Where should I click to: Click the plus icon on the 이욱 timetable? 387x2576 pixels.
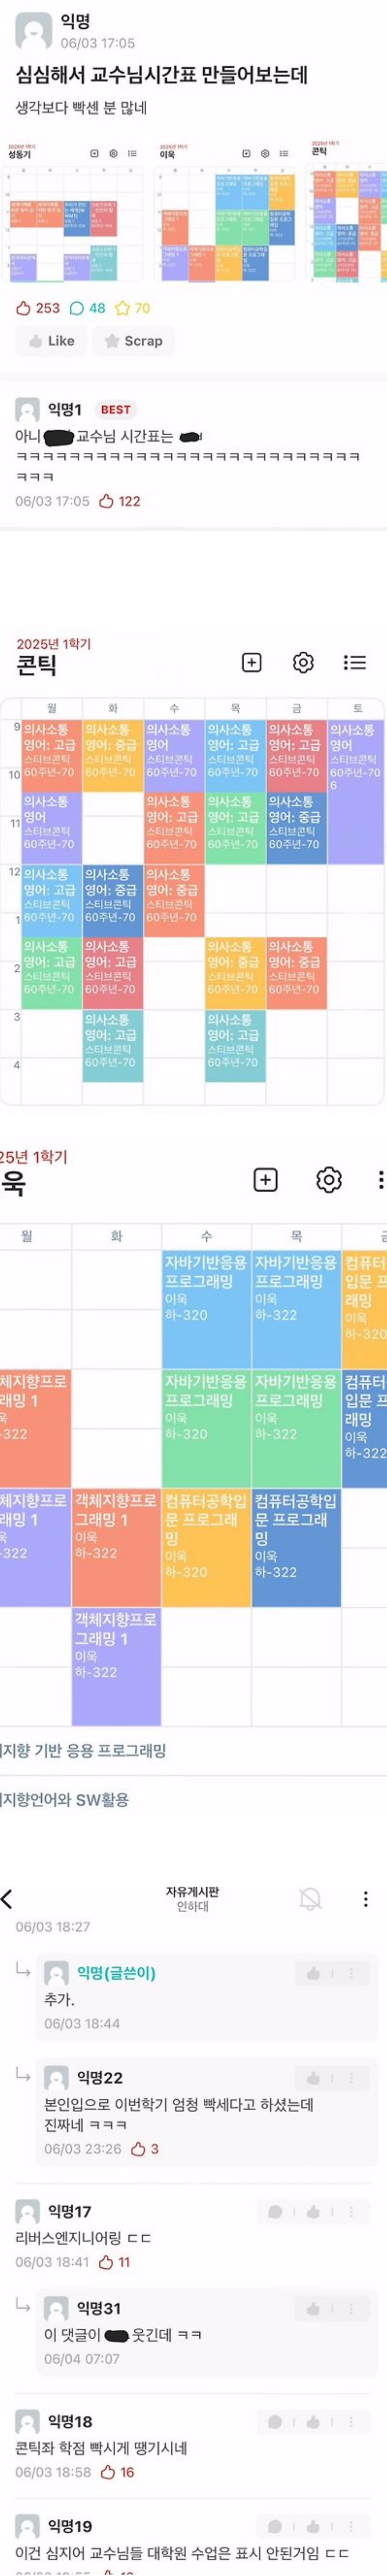pyautogui.click(x=265, y=1180)
